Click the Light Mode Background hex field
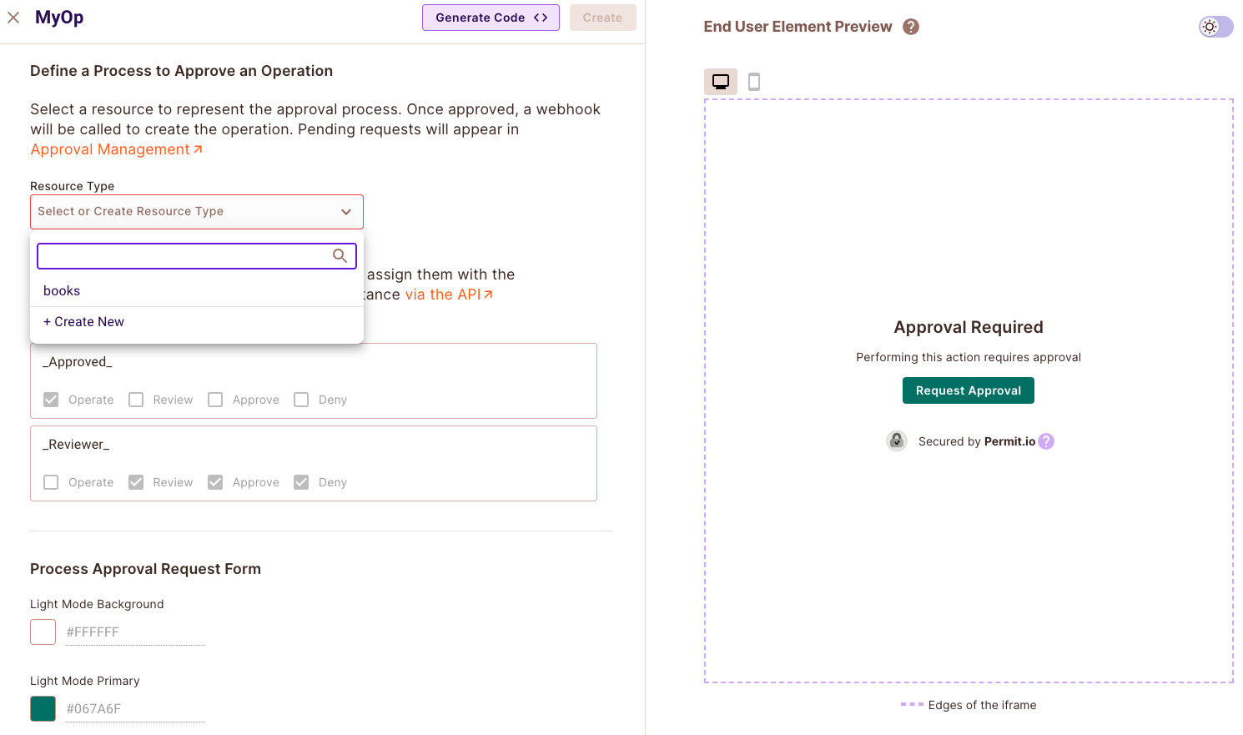1243x735 pixels. click(x=133, y=632)
